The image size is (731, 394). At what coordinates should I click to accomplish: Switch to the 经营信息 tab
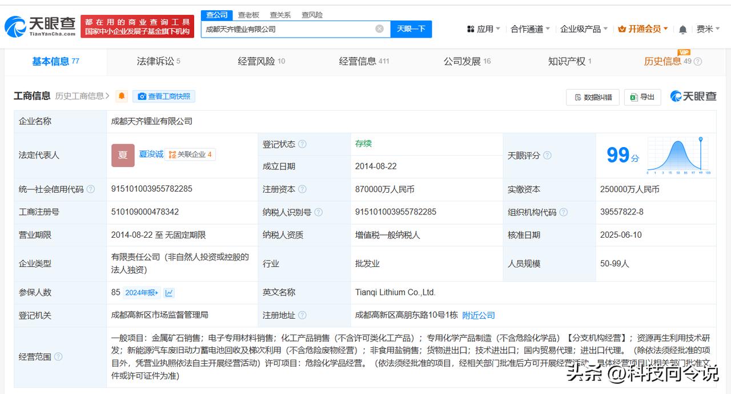pyautogui.click(x=364, y=62)
